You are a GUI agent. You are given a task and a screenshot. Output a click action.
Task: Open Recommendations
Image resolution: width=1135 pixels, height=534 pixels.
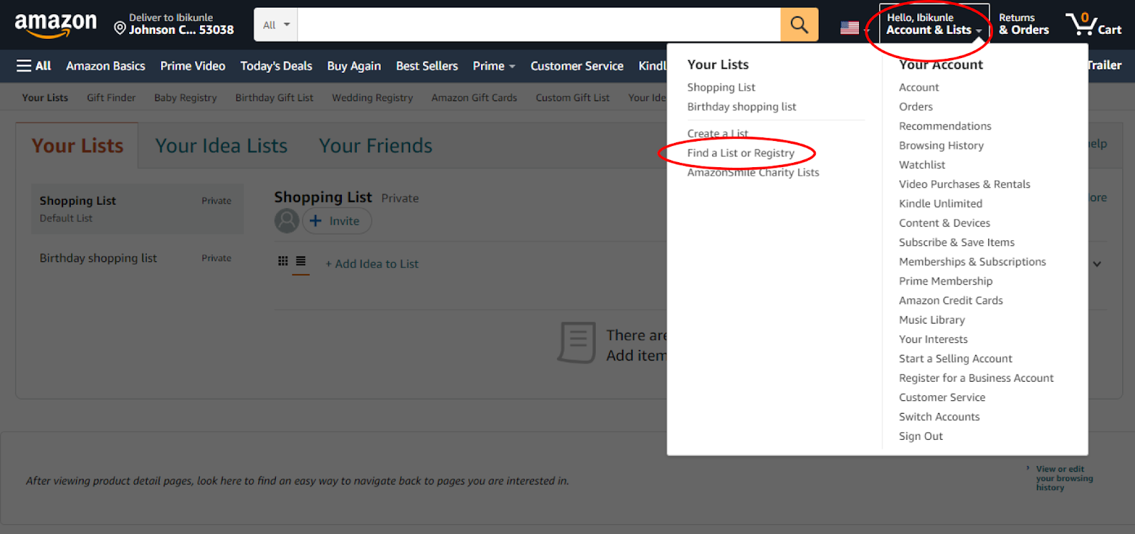[x=945, y=126]
